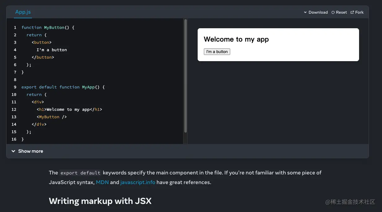Screen dimensions: 382x212
Task: Click line number 16 in editor gutter
Action: pyautogui.click(x=14, y=139)
